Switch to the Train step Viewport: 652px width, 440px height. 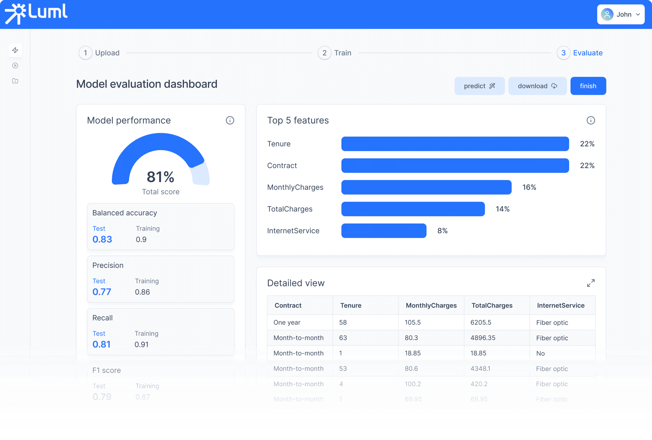tap(335, 53)
